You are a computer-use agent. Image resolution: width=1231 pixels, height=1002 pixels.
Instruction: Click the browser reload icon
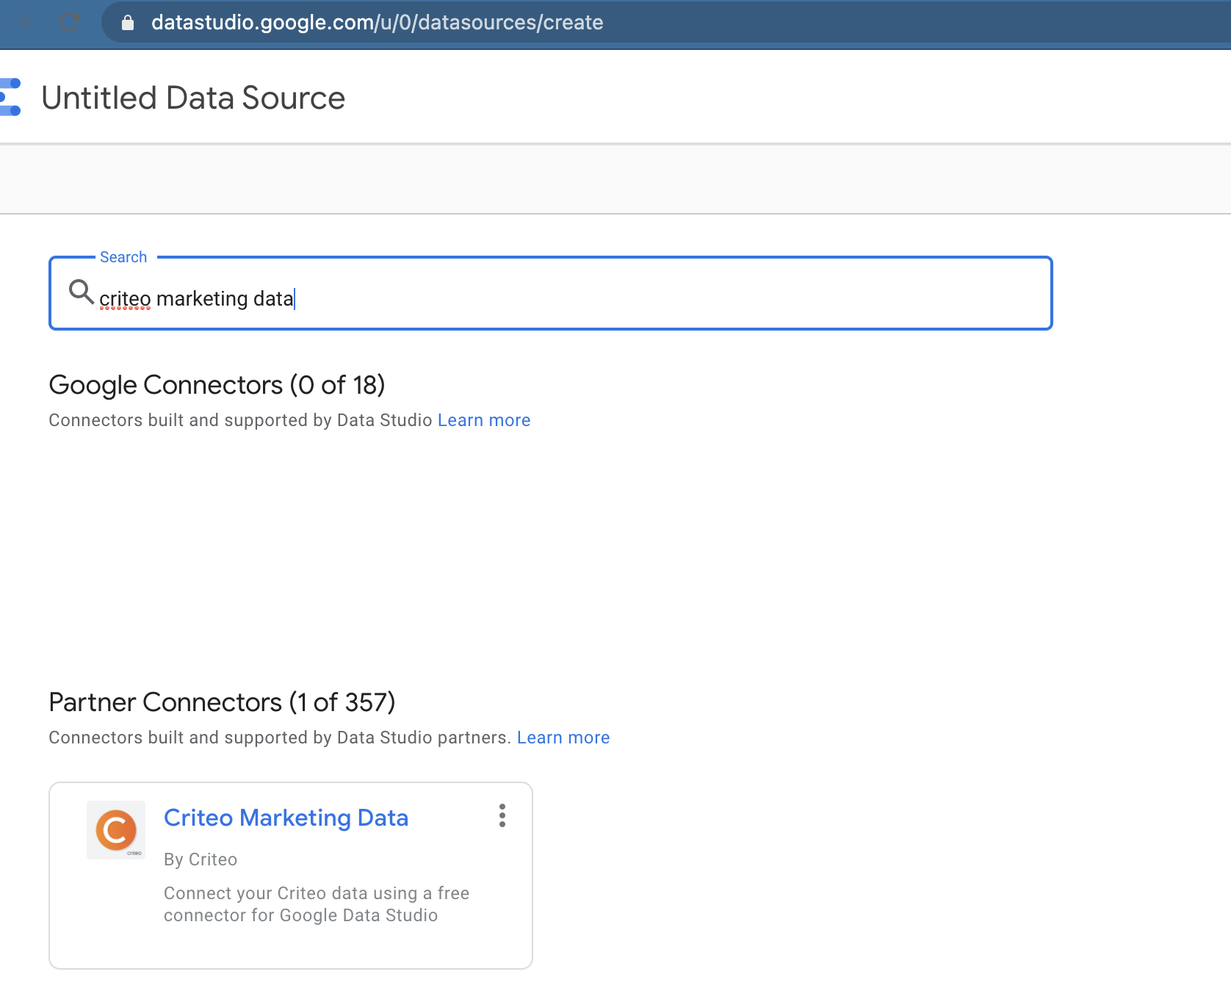69,23
